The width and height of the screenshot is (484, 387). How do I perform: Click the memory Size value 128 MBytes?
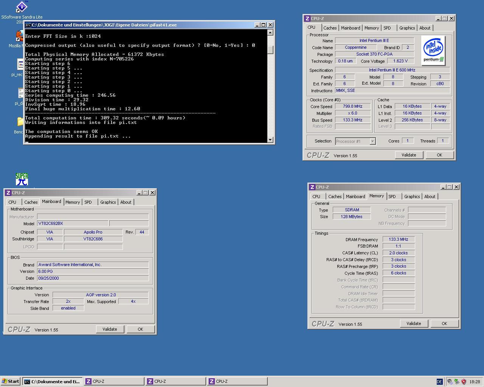tap(352, 217)
